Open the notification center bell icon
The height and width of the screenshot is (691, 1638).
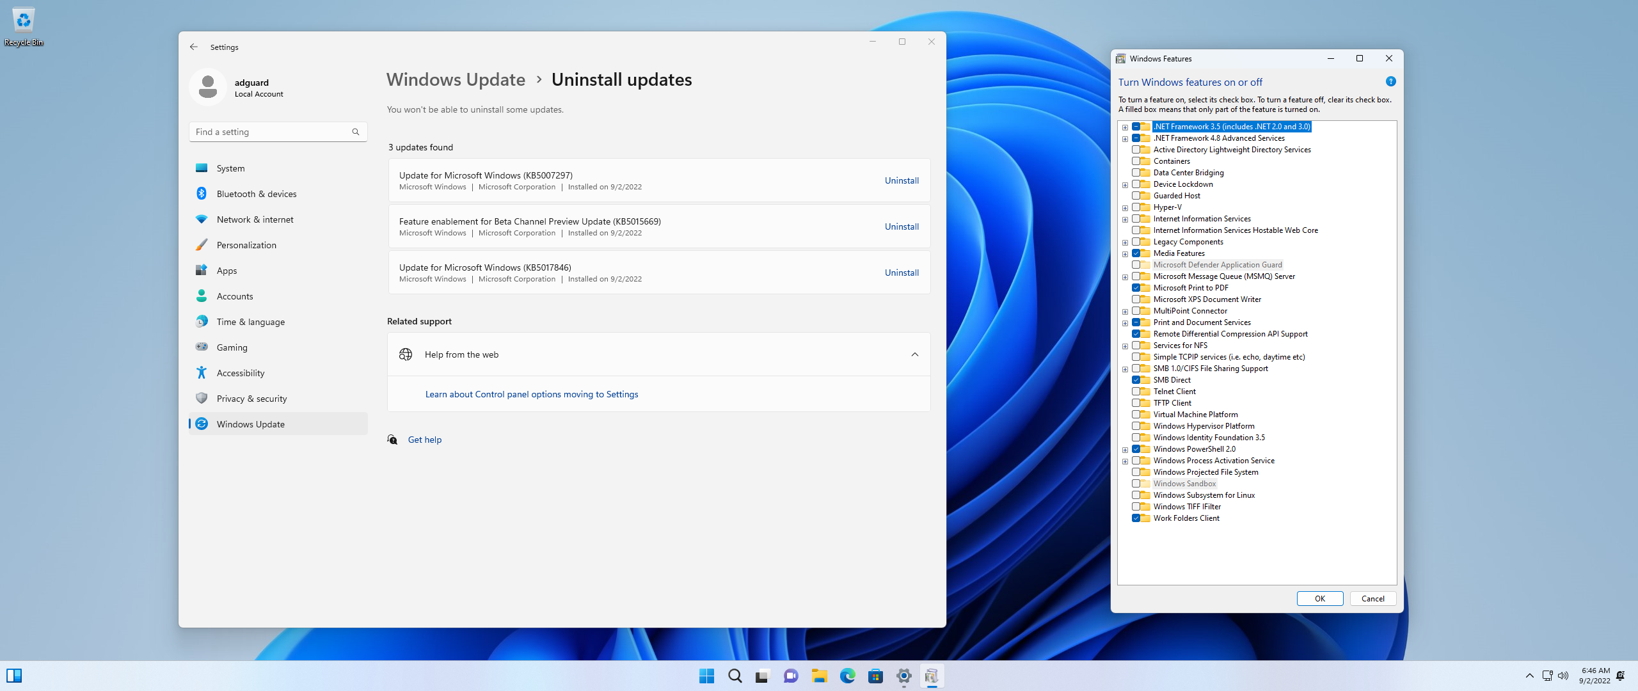point(1621,676)
